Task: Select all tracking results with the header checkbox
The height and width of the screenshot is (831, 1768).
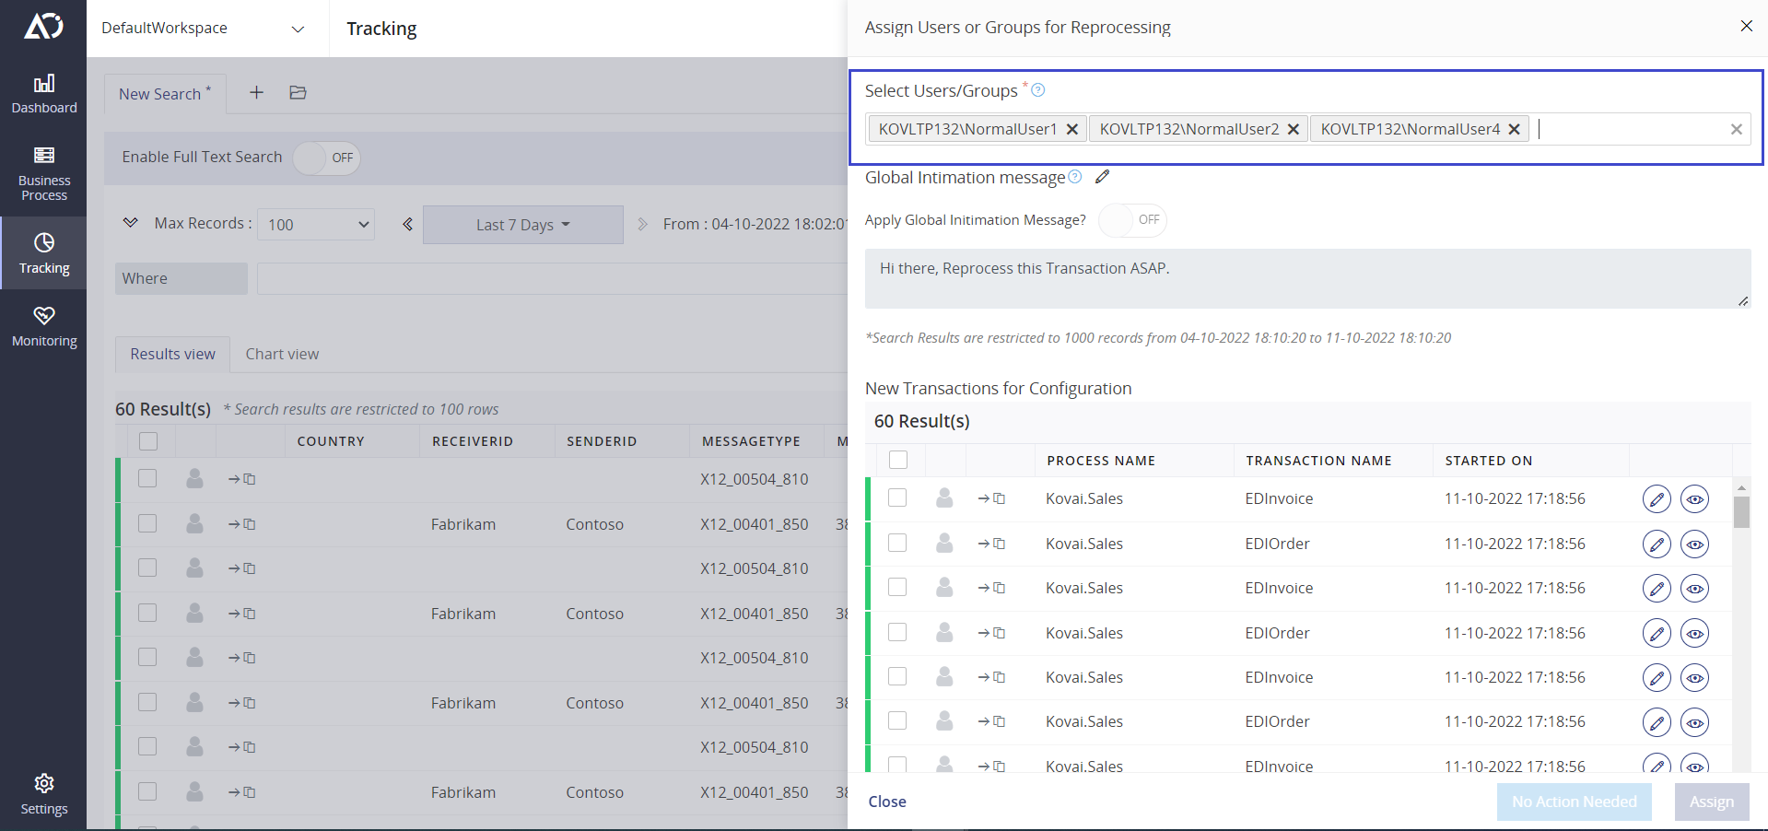Action: (x=148, y=440)
